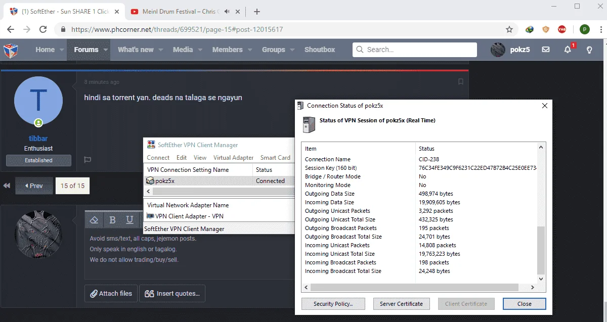Open the '15 of 15' page selector

coord(72,186)
